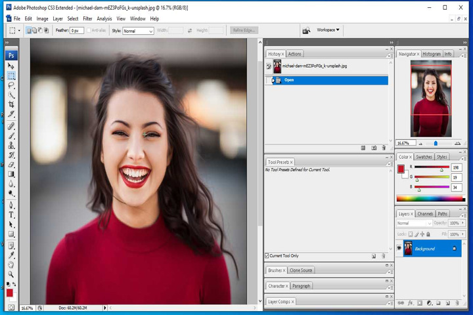Switch to the Channels tab
The image size is (473, 315).
425,214
